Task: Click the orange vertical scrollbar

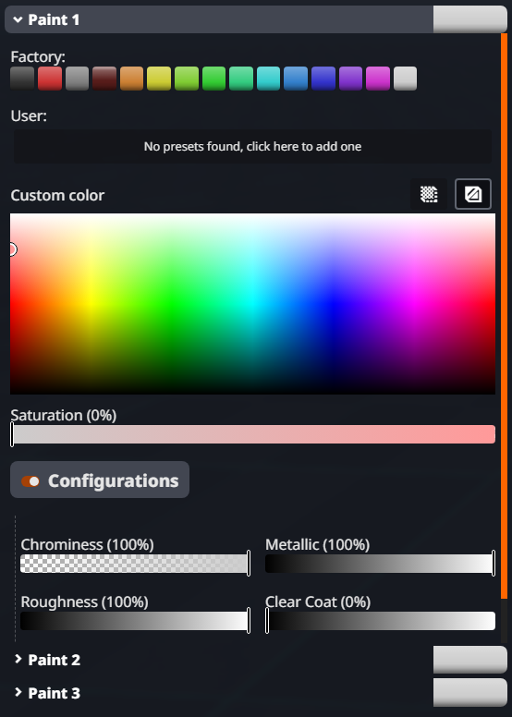Action: pos(505,315)
